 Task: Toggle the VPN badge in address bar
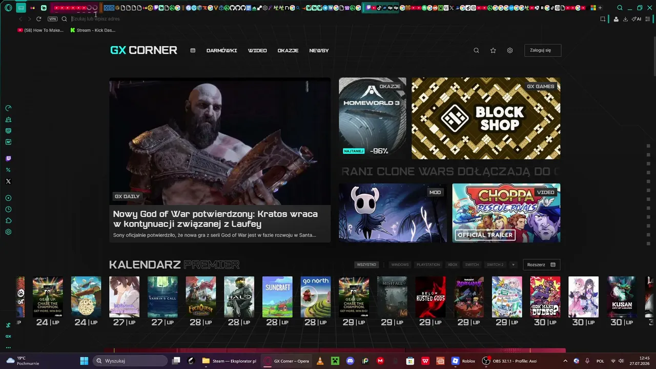tap(52, 19)
